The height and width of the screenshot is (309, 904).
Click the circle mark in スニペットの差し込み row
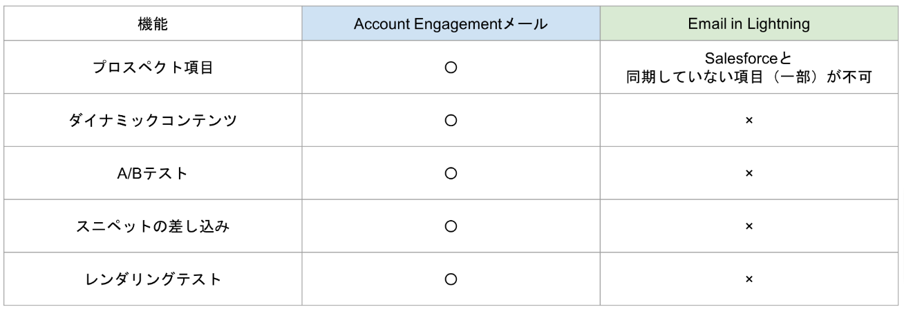(x=451, y=226)
